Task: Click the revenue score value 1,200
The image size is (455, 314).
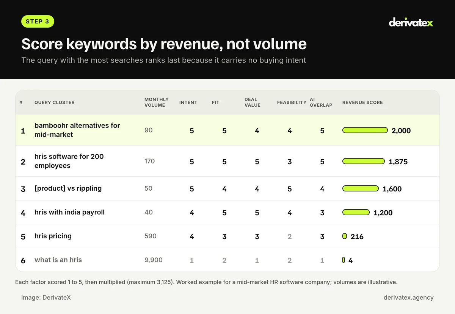Action: click(x=383, y=213)
